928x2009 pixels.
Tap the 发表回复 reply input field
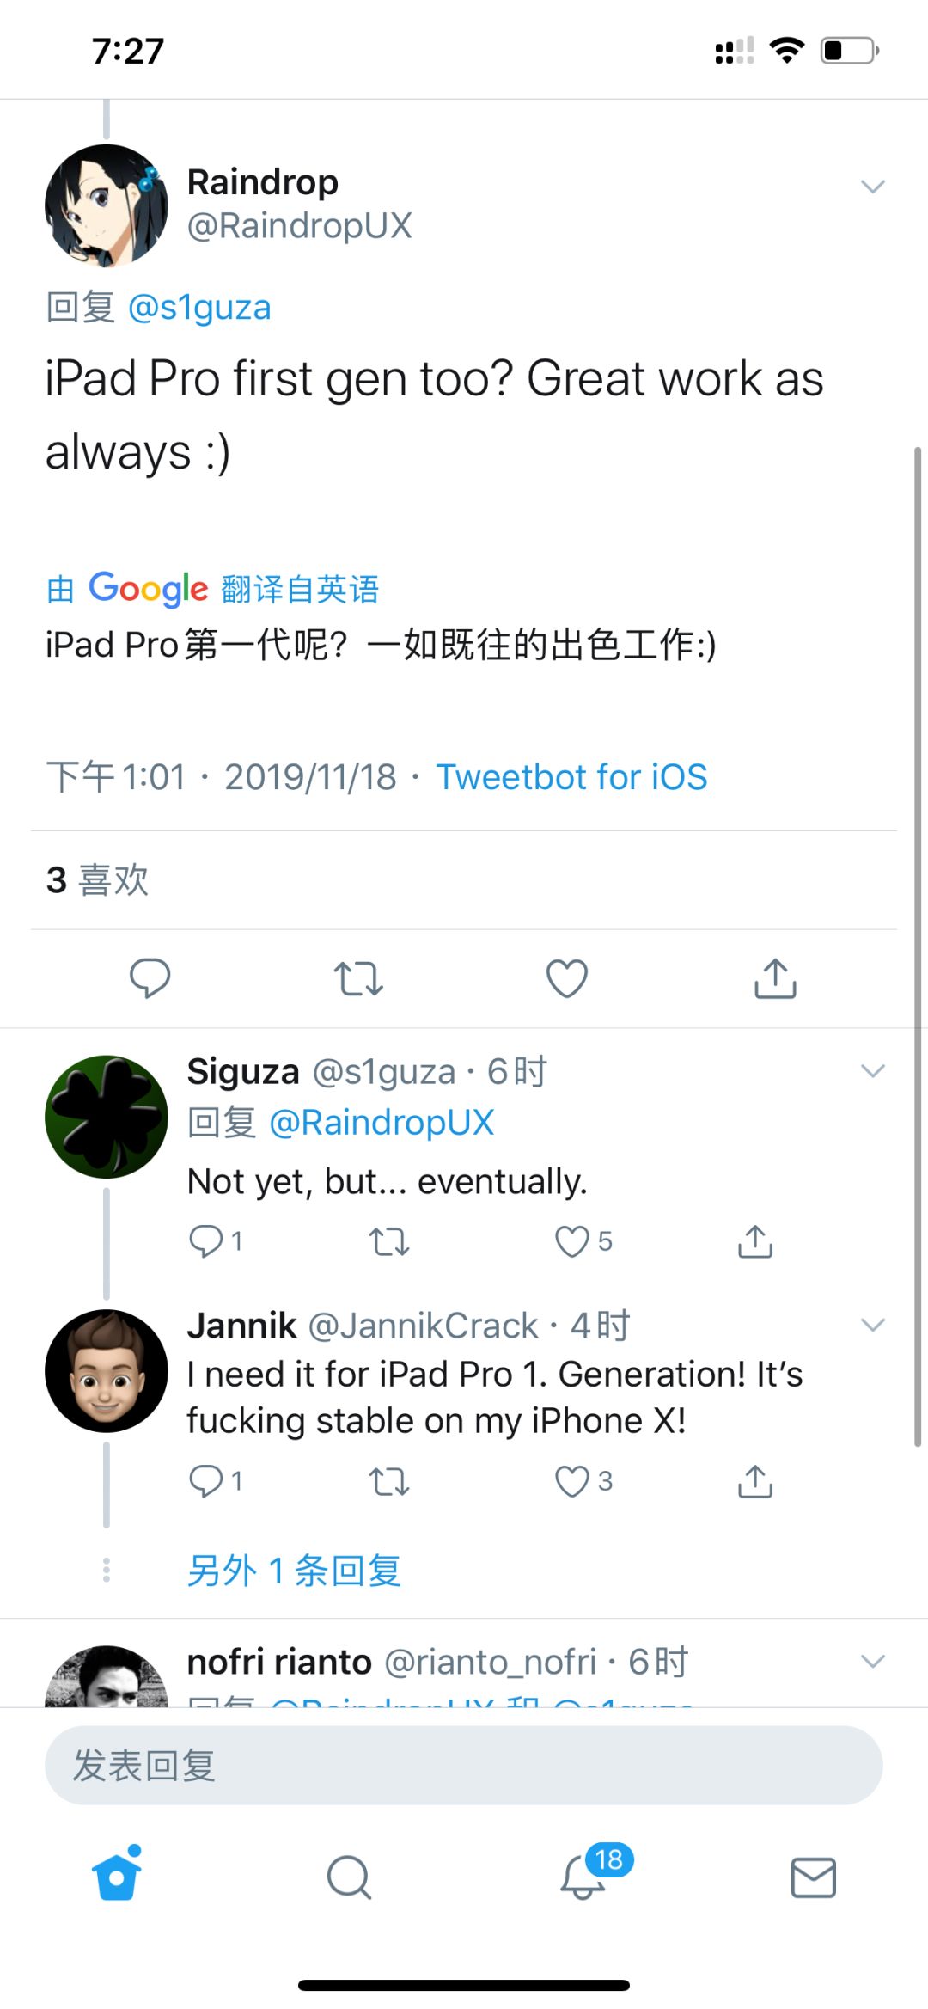coord(464,1767)
